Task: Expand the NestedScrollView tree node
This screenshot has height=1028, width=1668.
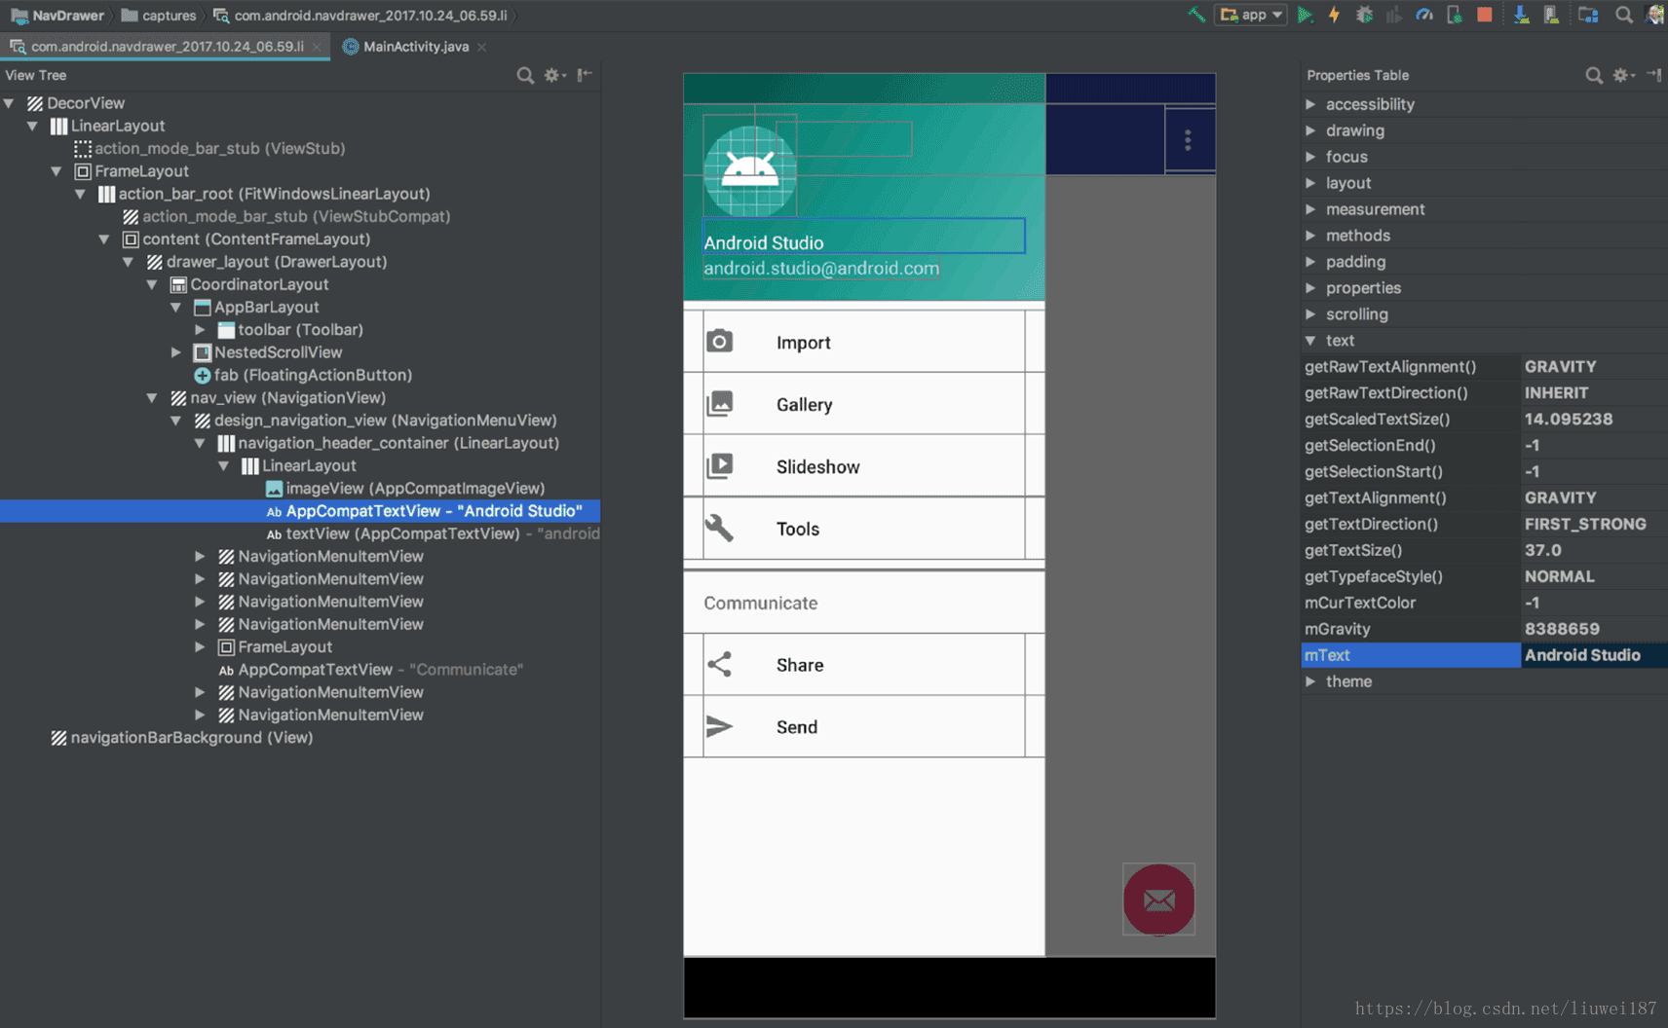Action: tap(176, 352)
